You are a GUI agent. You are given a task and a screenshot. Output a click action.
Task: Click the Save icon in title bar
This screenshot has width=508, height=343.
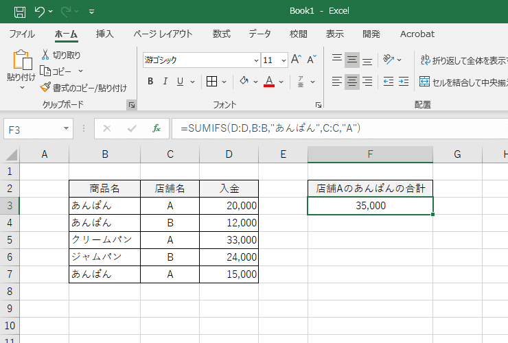(20, 12)
